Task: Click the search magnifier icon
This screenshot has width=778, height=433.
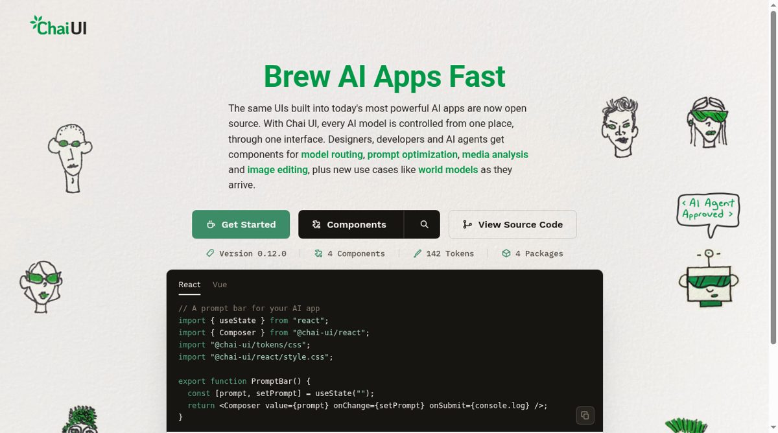Action: click(x=424, y=224)
